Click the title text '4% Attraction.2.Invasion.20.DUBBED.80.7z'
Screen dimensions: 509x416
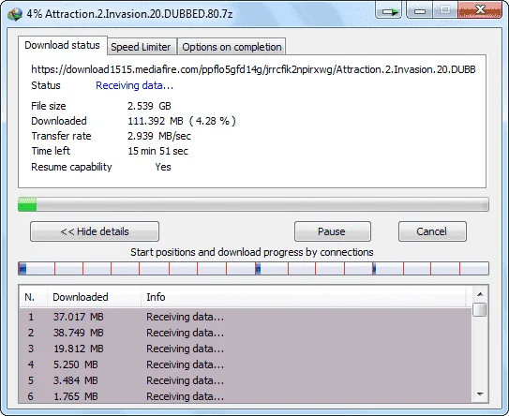(129, 14)
